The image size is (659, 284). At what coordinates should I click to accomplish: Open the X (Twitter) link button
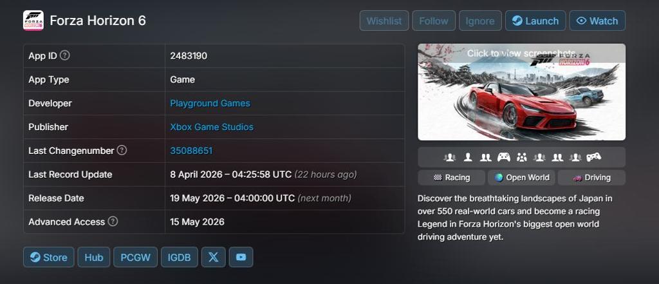click(x=214, y=257)
